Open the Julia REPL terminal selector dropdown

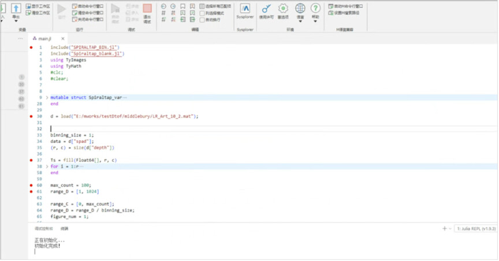(x=476, y=229)
